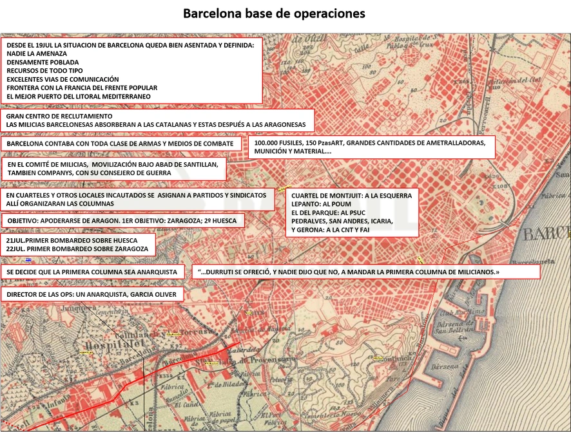The height and width of the screenshot is (432, 571).
Task: Select the Durruti quote text box
Action: click(366, 272)
